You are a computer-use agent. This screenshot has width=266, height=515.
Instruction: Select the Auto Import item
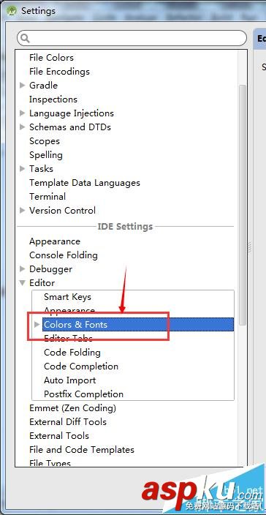(70, 380)
